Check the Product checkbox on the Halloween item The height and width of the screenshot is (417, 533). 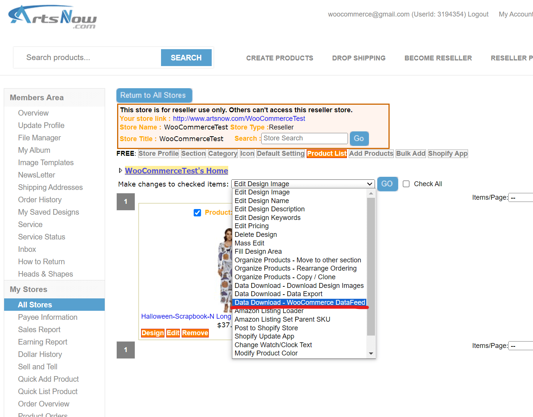point(197,213)
